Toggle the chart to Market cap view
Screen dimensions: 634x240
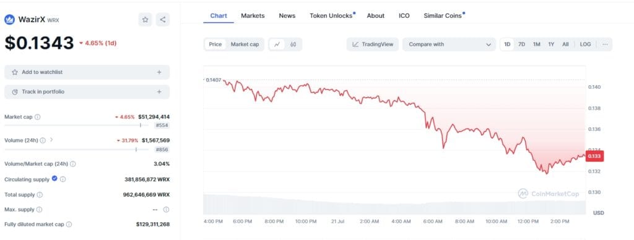coord(245,44)
